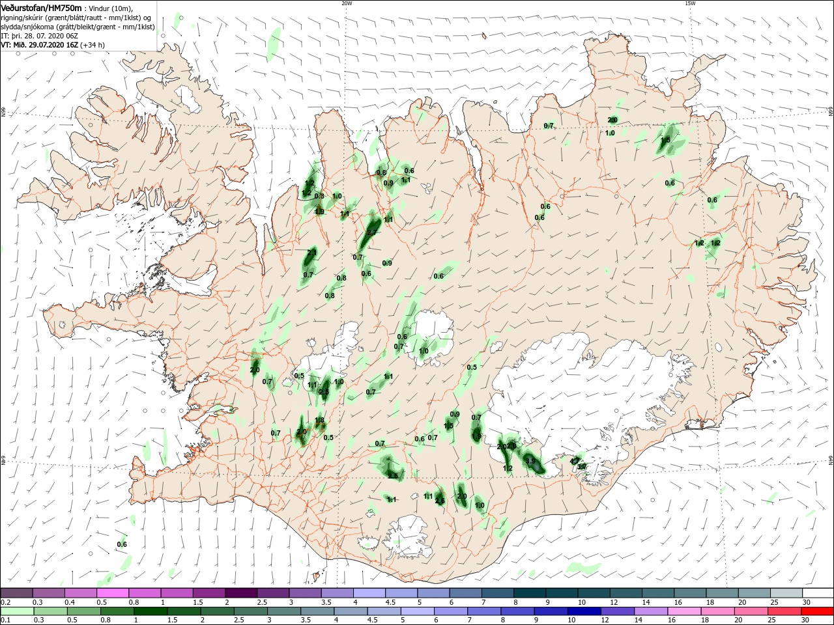The width and height of the screenshot is (834, 625).
Task: Click the bright red bottom swatch after 30
Action: tap(818, 611)
